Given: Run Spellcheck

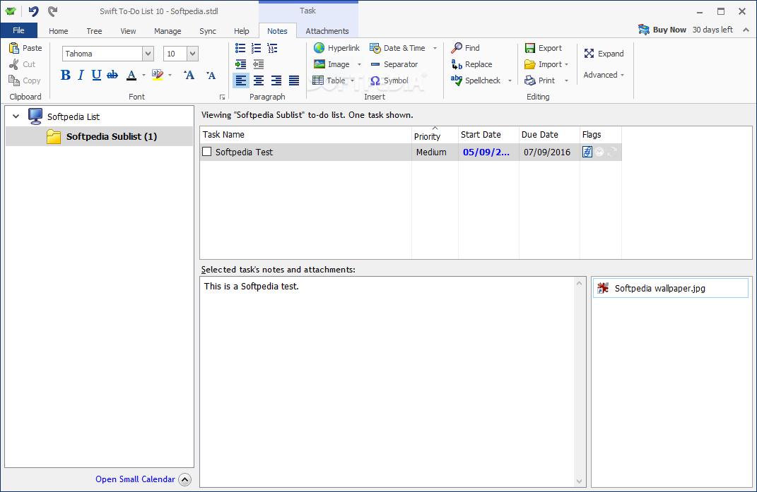Looking at the screenshot, I should pos(476,80).
